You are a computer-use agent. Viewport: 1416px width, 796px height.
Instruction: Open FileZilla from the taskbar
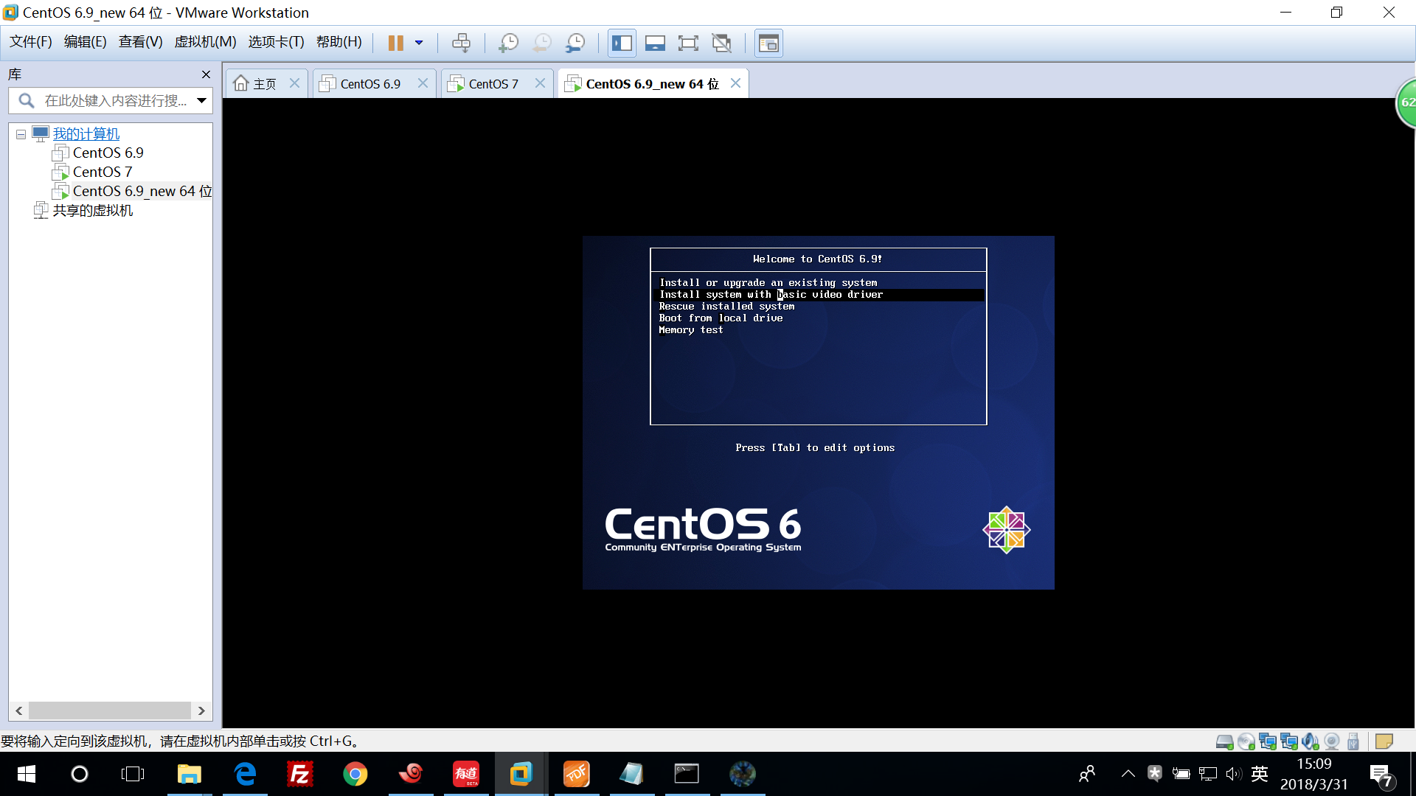[300, 774]
